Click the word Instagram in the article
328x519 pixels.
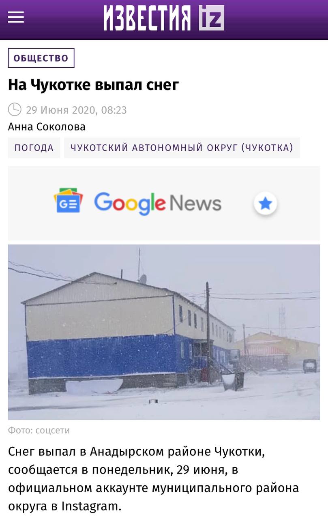pos(91,506)
